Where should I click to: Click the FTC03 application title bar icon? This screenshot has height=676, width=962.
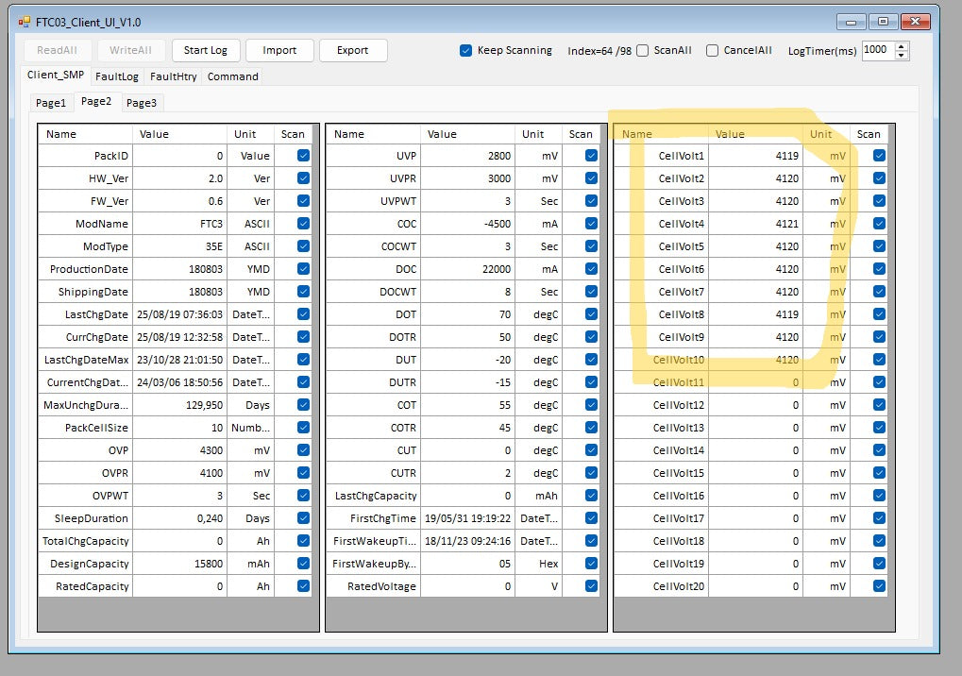point(25,22)
